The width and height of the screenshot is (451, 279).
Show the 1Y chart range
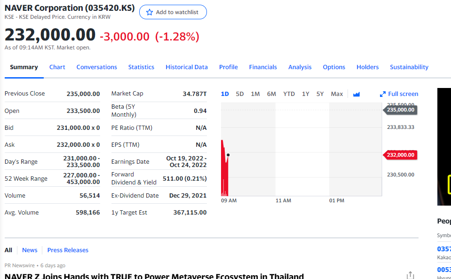pos(306,94)
